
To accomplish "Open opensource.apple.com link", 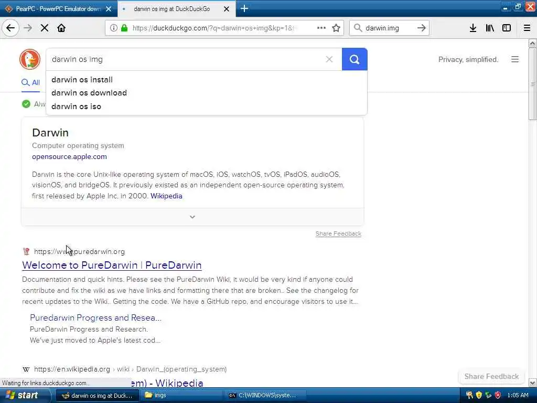I will 70,156.
